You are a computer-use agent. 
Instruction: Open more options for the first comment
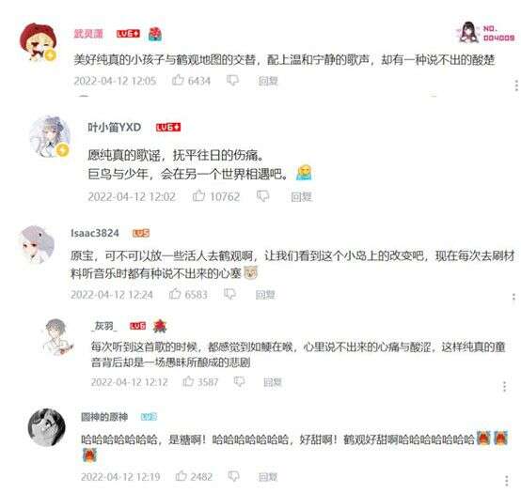(x=516, y=85)
